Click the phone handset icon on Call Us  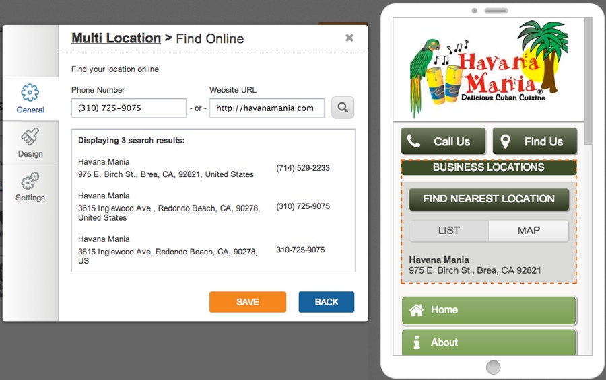tap(413, 141)
